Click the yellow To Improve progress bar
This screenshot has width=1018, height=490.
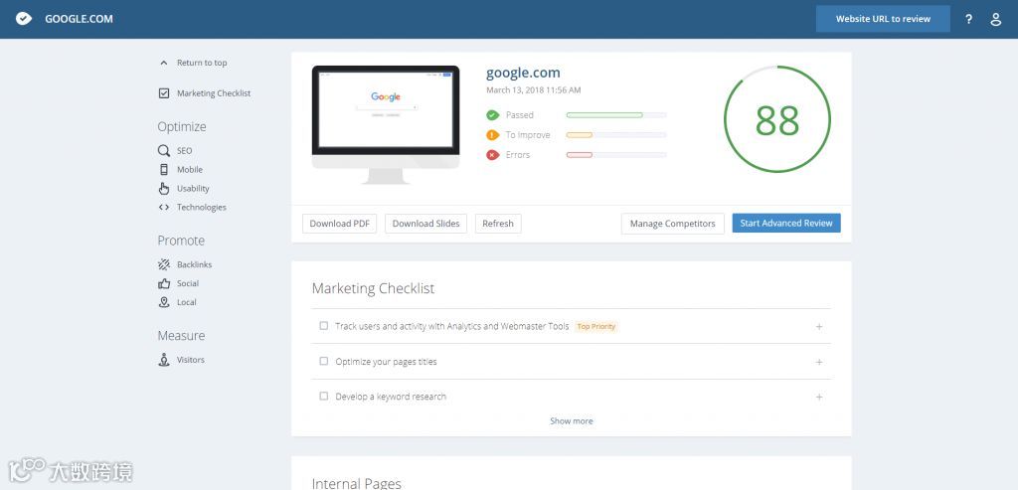(x=616, y=135)
